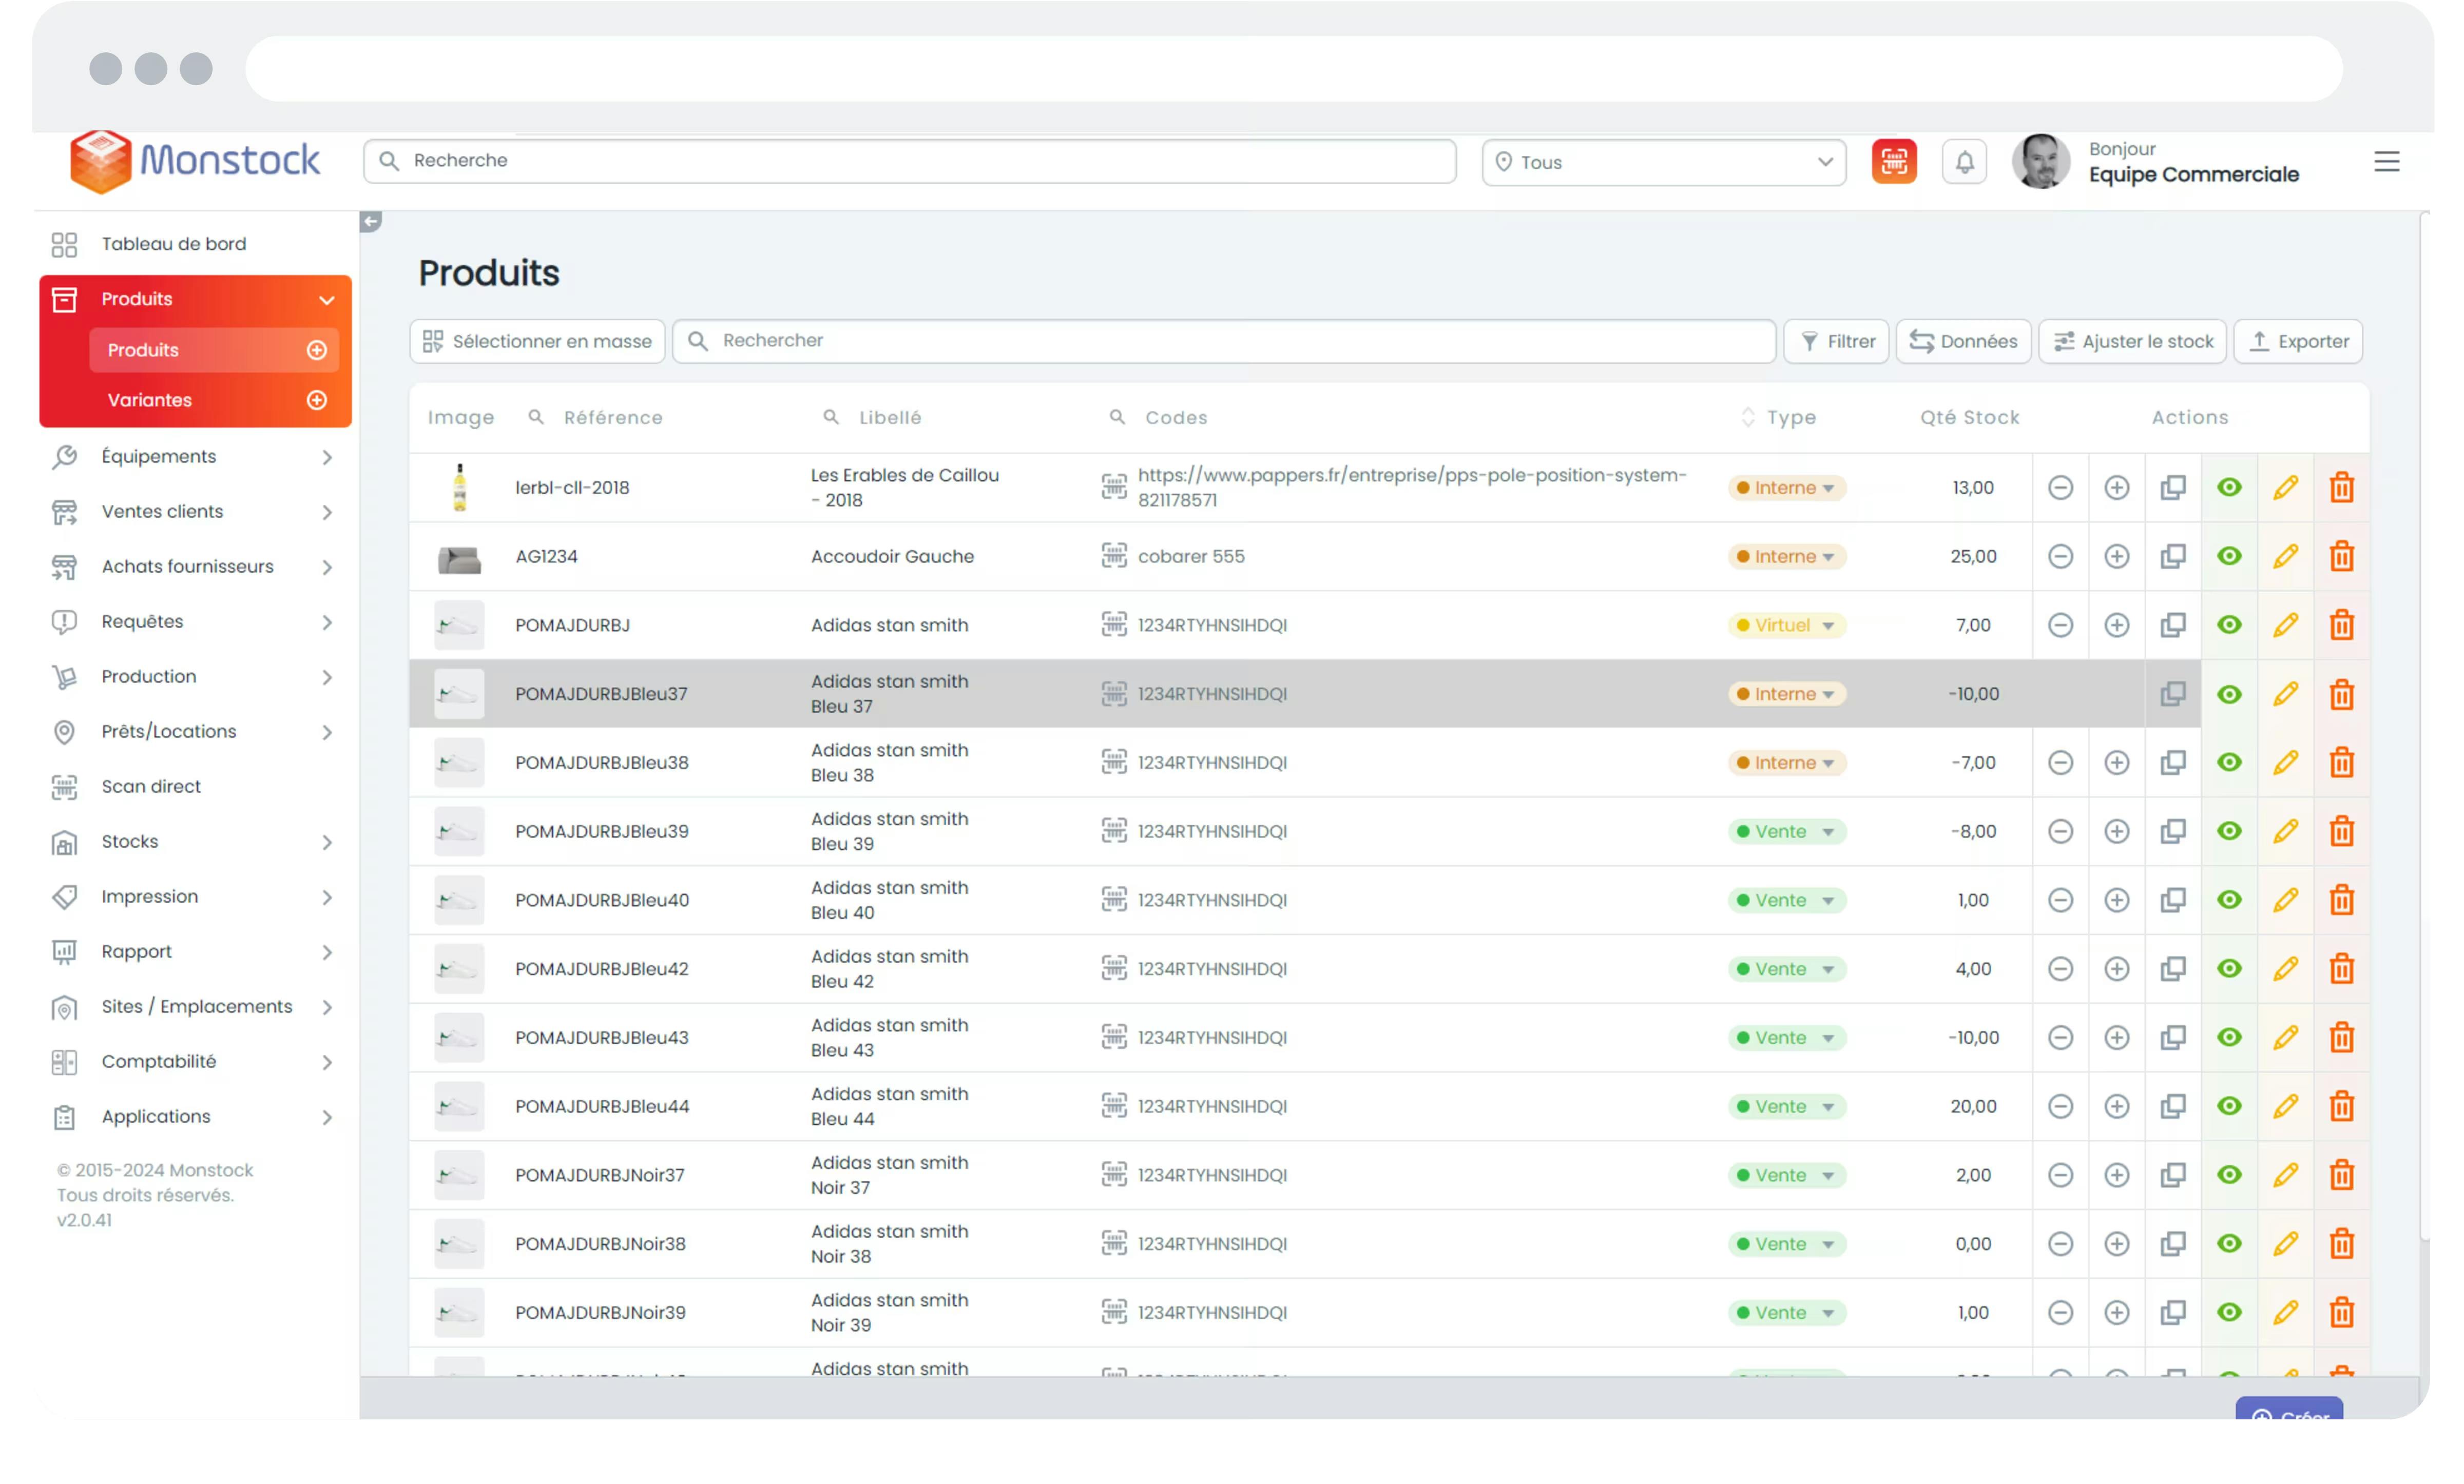Toggle visibility eye for POMAJDURBJNoir39
The height and width of the screenshot is (1484, 2464).
2228,1312
